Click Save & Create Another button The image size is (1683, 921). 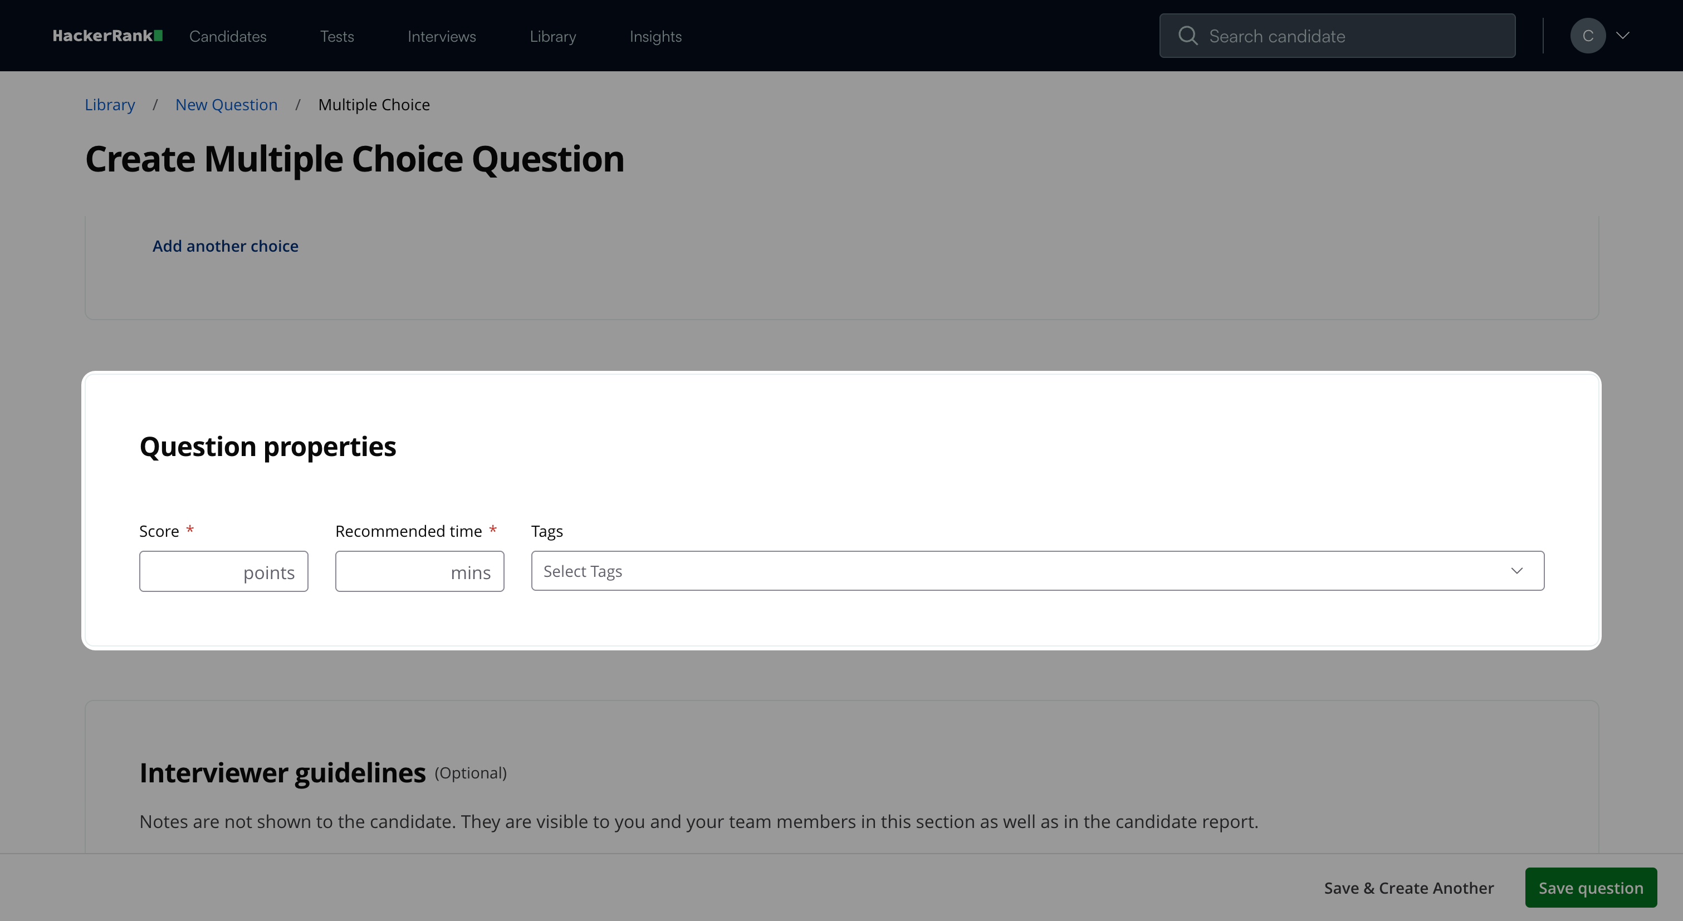[x=1408, y=888]
